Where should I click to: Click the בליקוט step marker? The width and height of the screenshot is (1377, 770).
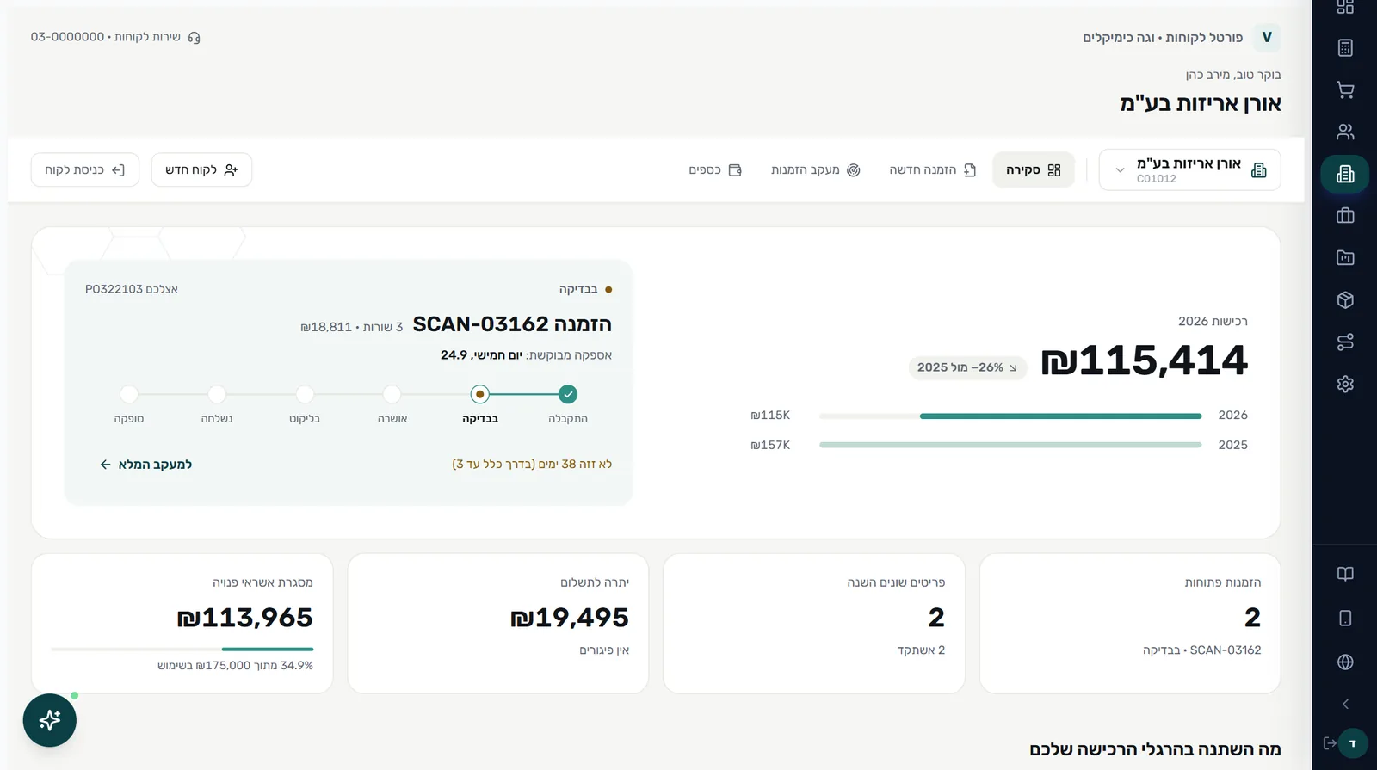(305, 394)
